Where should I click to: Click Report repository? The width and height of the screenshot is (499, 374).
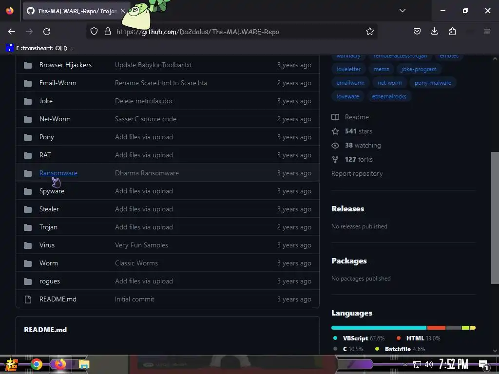[357, 174]
